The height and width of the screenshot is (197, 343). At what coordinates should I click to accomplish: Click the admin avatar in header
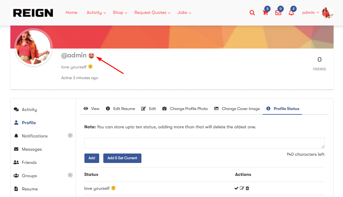[x=328, y=13]
